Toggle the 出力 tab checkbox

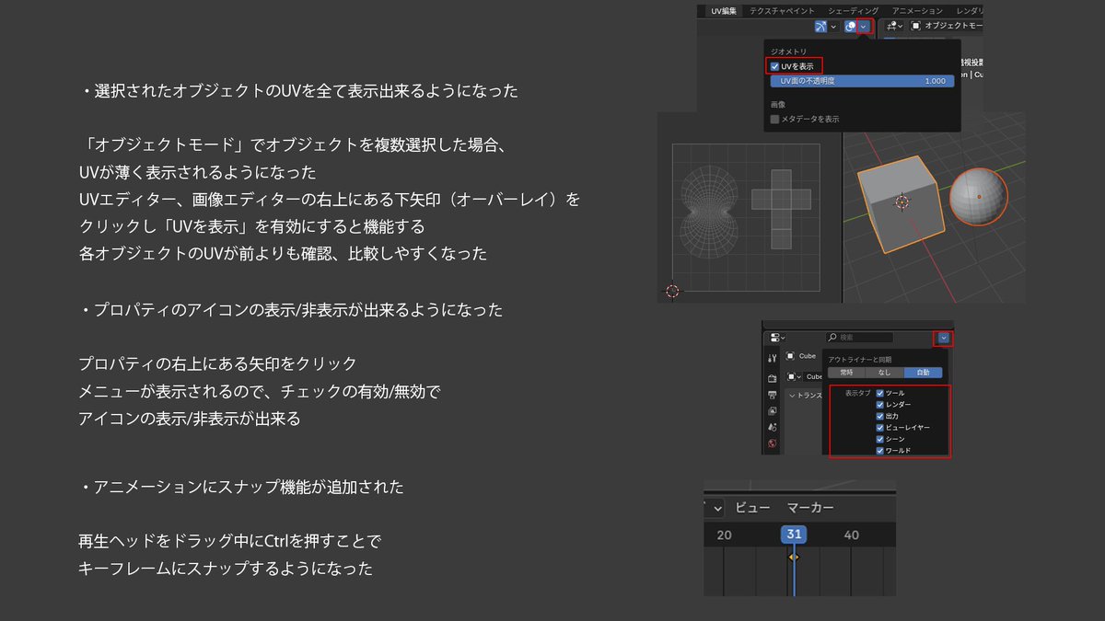tap(879, 416)
